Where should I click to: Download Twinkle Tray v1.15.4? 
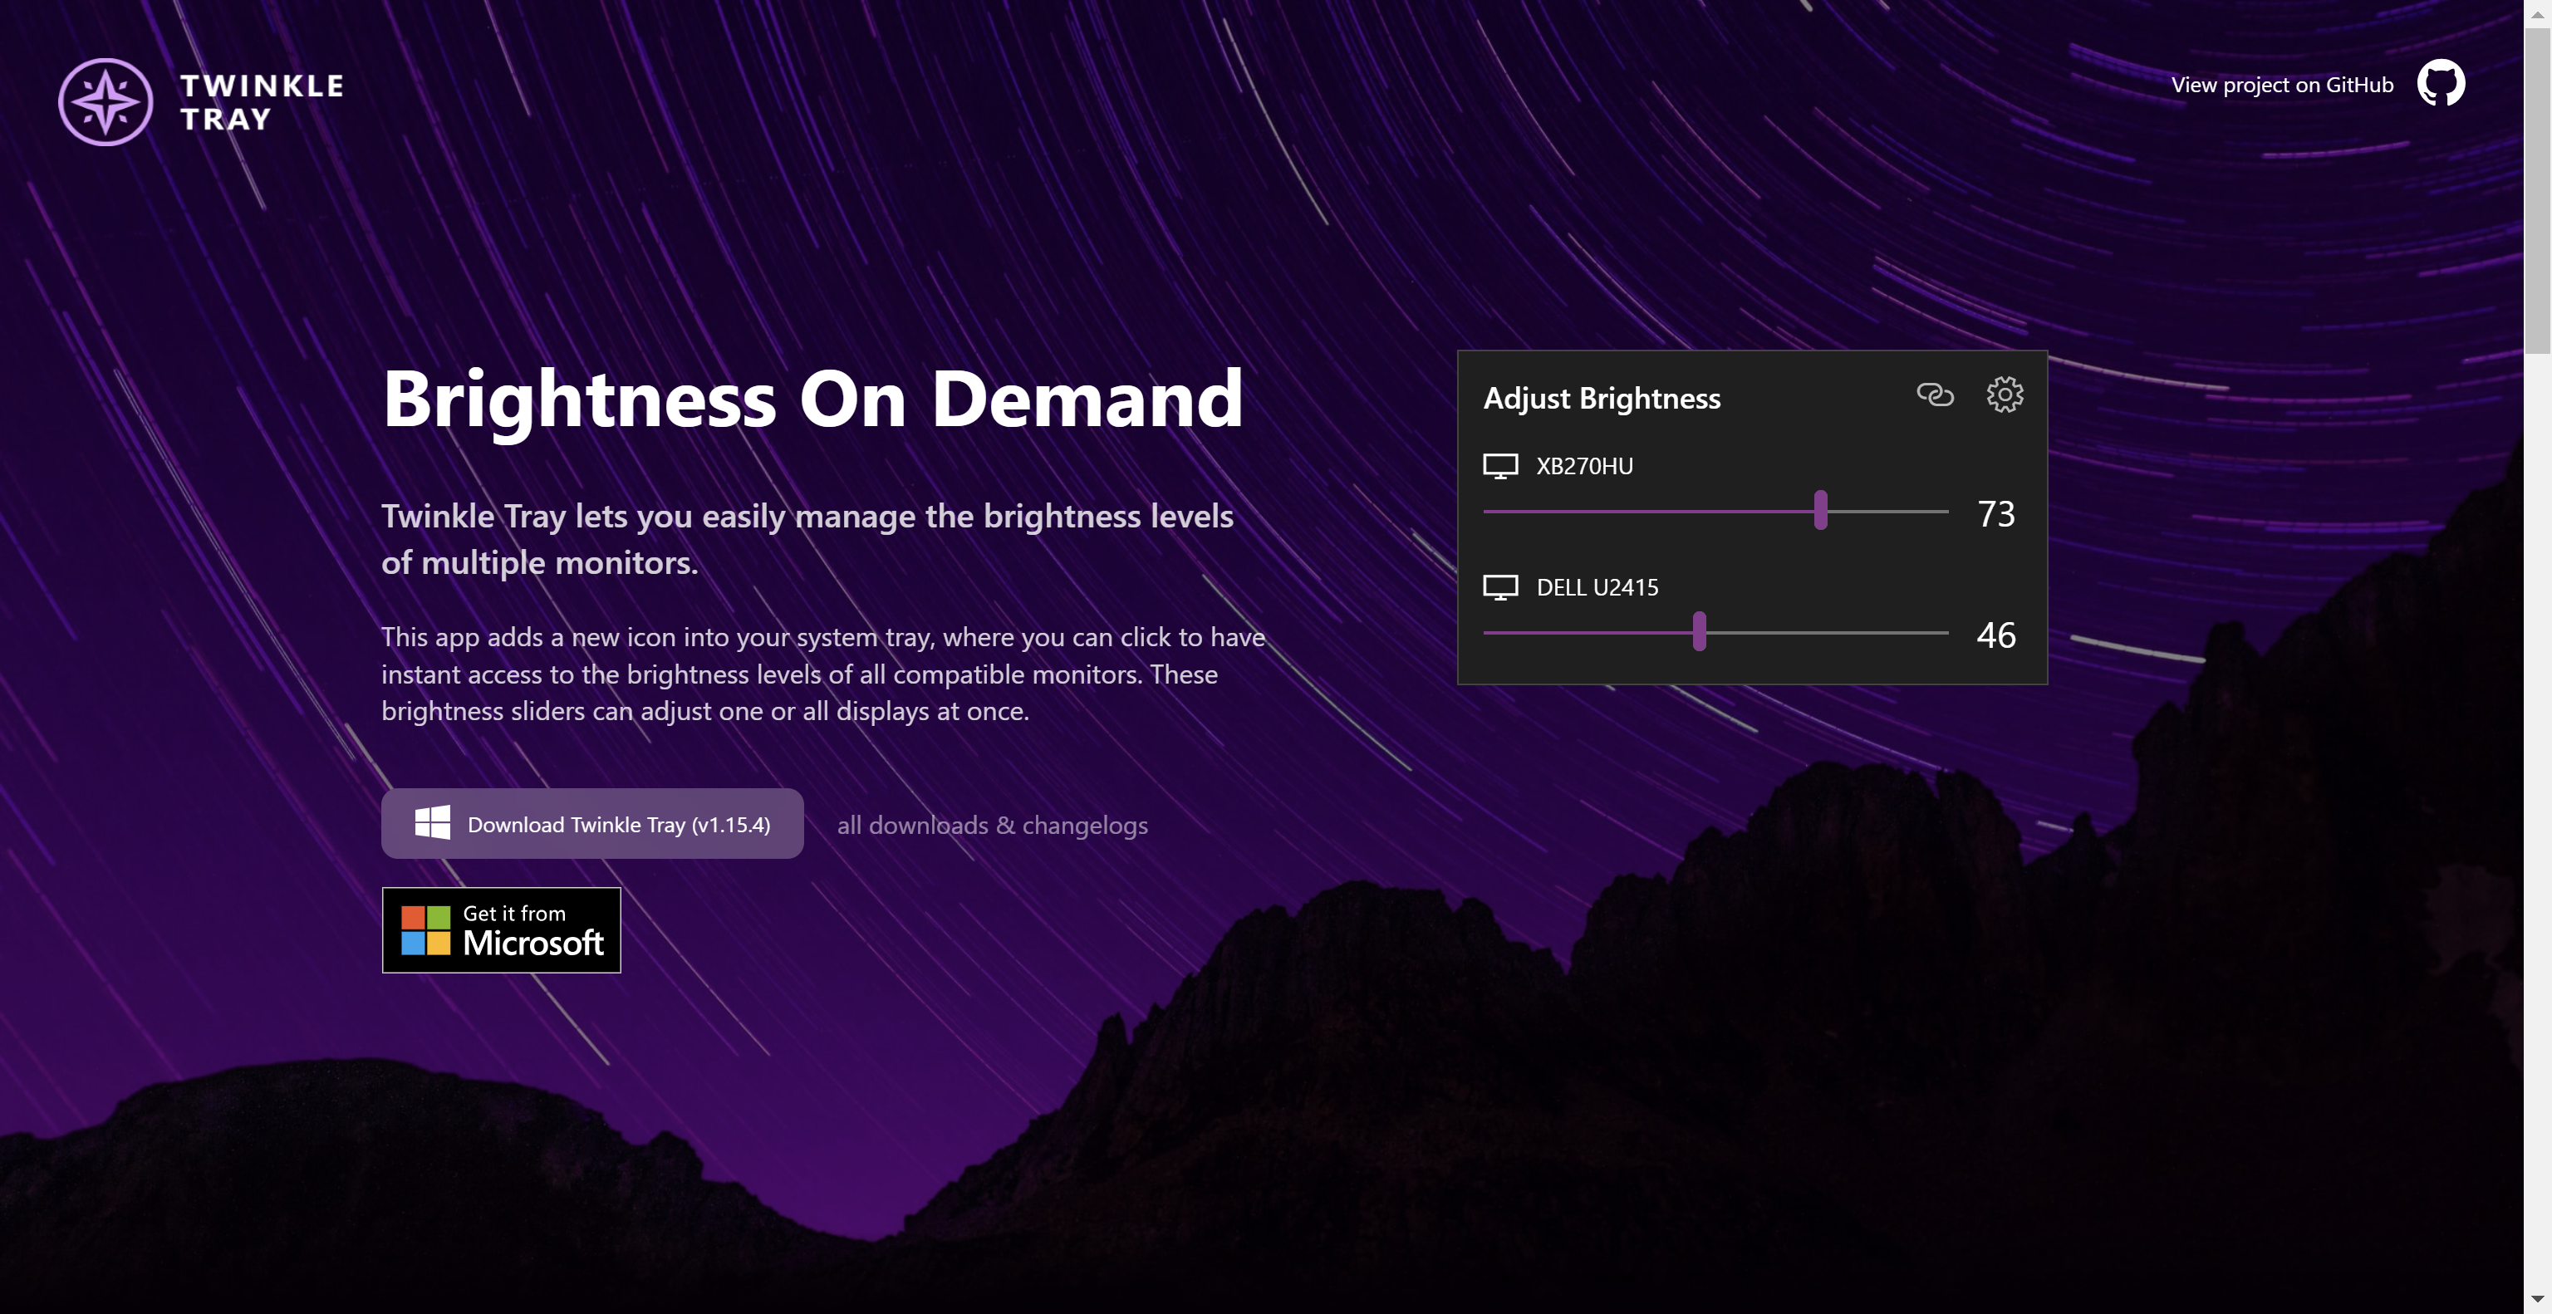click(592, 824)
